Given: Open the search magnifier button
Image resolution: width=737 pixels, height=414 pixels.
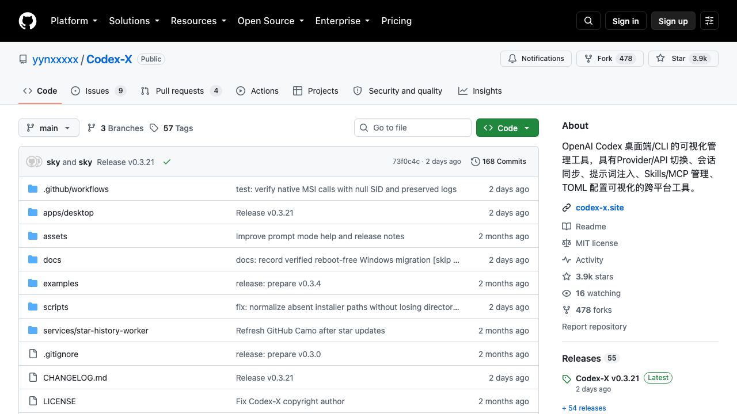Looking at the screenshot, I should coord(588,21).
